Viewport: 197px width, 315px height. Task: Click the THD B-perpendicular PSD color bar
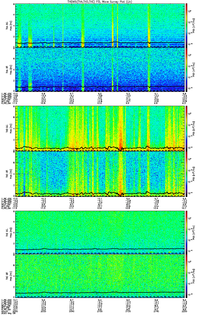coord(187,129)
